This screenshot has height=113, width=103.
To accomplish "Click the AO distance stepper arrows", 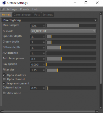I will (44, 53).
